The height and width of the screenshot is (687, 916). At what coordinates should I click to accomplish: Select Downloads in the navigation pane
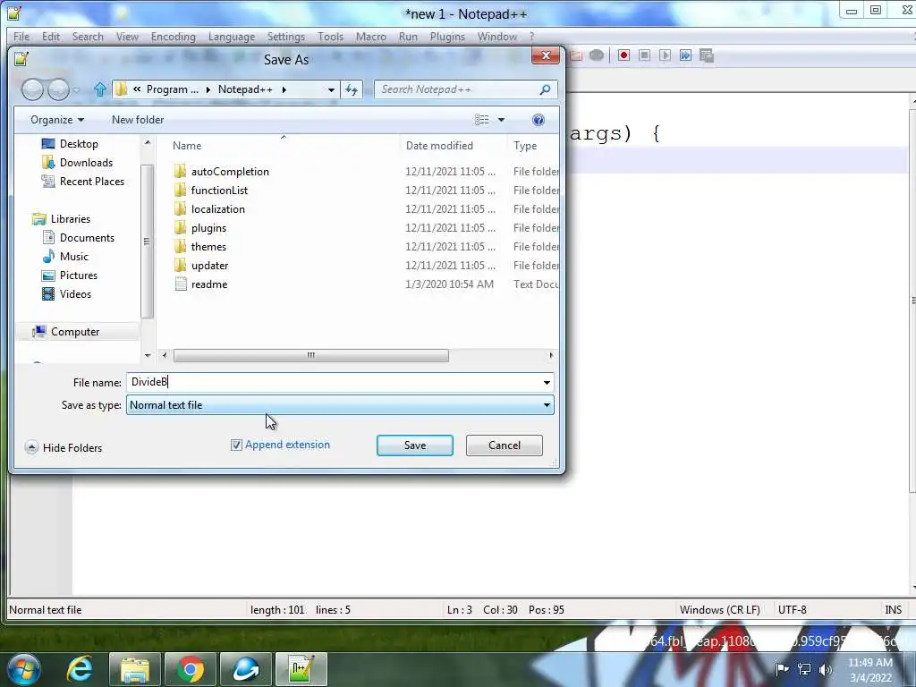click(x=86, y=163)
